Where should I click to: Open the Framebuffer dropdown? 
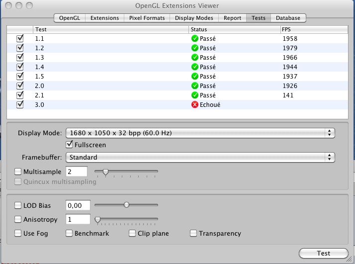200,157
